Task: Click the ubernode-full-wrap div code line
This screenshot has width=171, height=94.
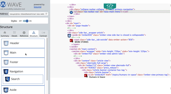Action: [92, 63]
